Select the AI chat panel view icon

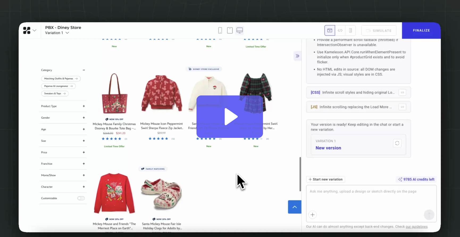[330, 30]
